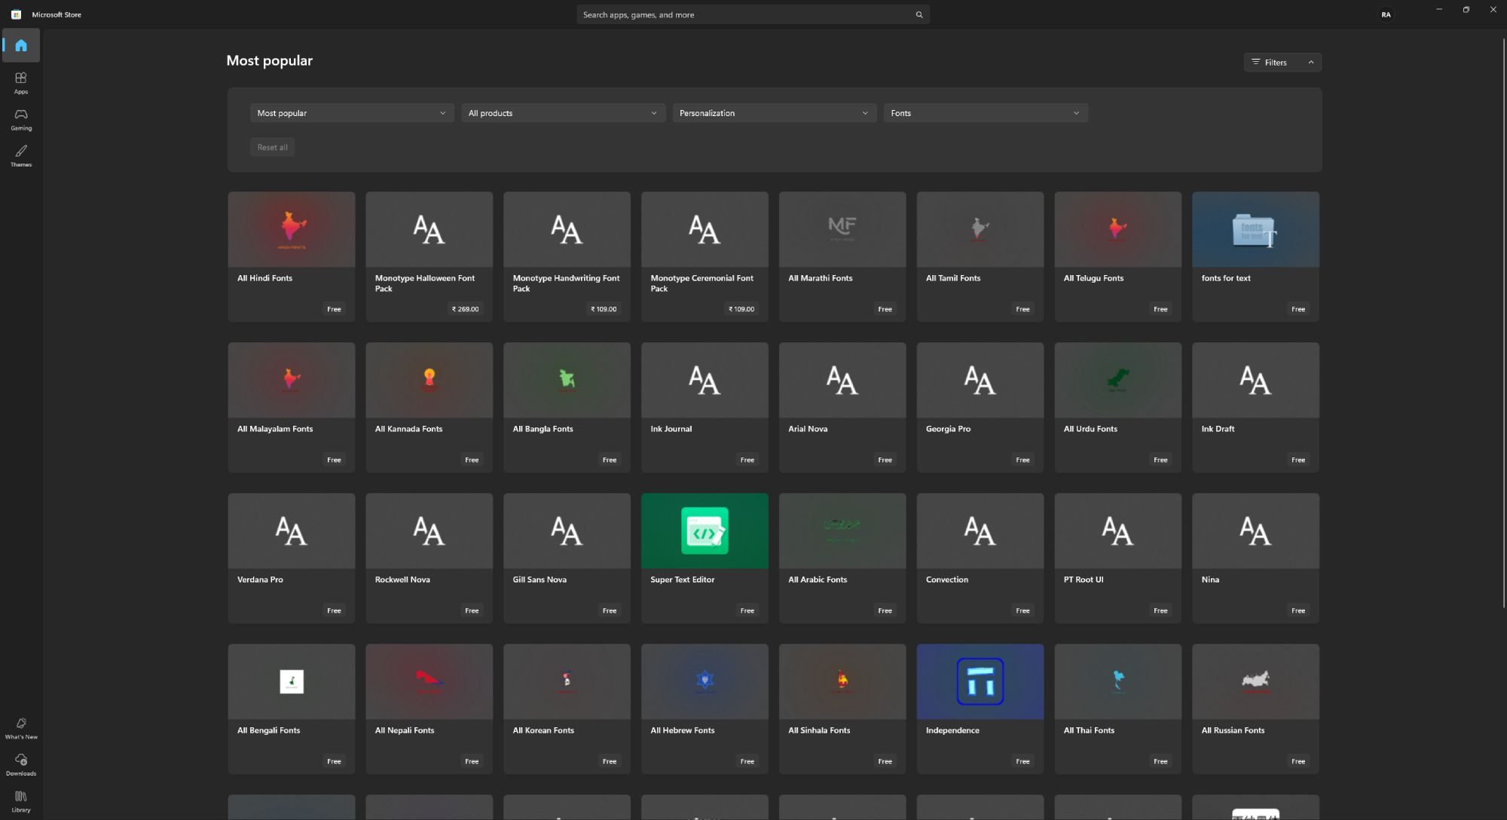Viewport: 1507px width, 820px height.
Task: Click the Microsoft Store logo icon
Action: click(x=16, y=14)
